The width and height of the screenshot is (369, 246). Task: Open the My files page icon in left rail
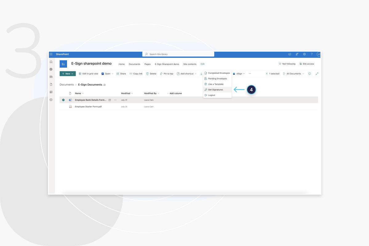(x=51, y=84)
